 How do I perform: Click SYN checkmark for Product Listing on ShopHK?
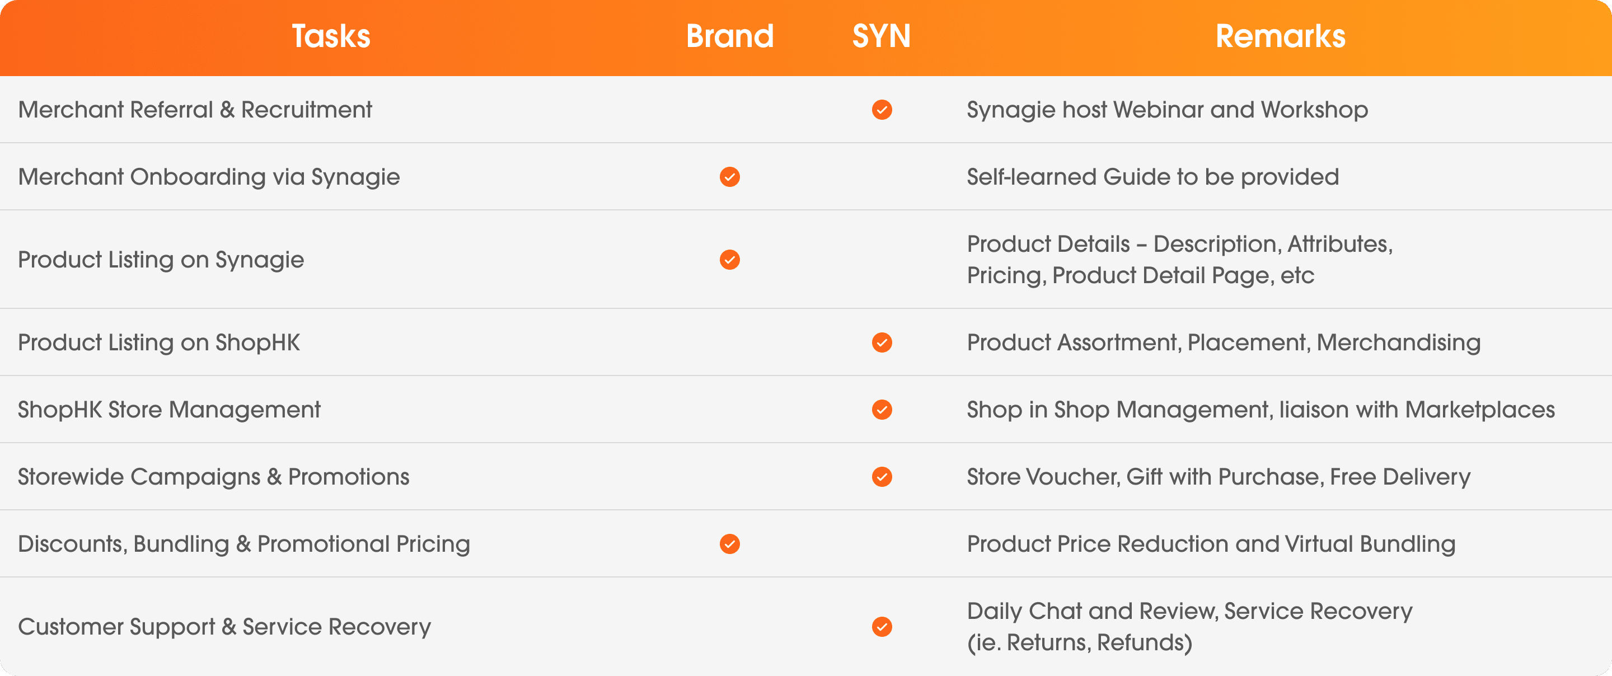click(882, 342)
